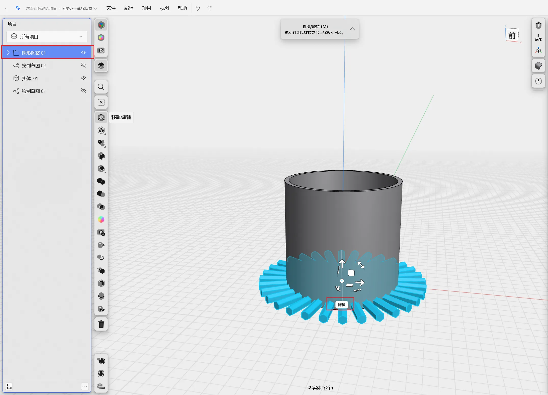548x395 pixels.
Task: Expand the 圆形图案 01 folder
Action: (8, 53)
